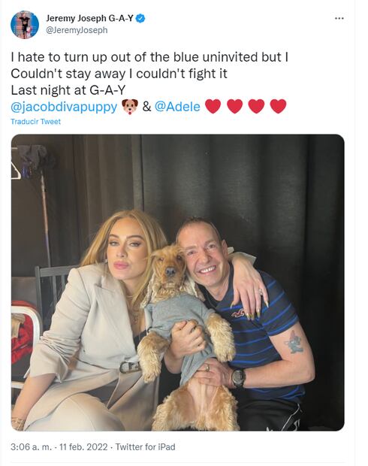Image resolution: width=368 pixels, height=466 pixels.
Task: Click the third red heart emoji
Action: (x=256, y=107)
